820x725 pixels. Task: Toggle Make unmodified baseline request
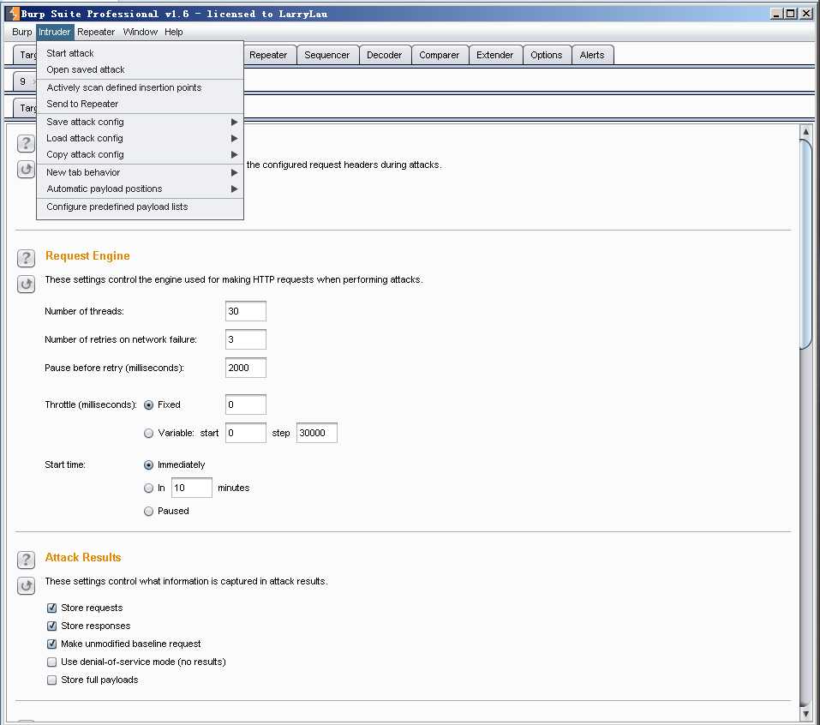(x=51, y=644)
